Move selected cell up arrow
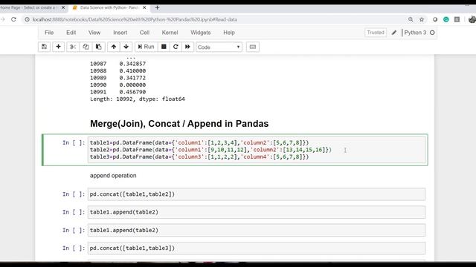 coord(114,47)
